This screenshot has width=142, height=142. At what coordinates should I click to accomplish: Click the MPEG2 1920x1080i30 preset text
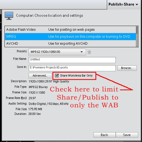click(x=45, y=52)
